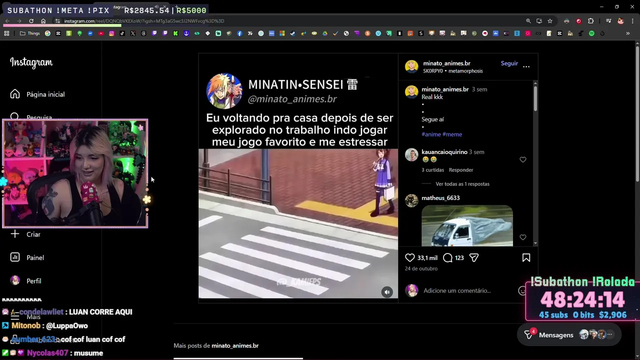Screen dimensions: 640x360
Task: Toggle mute on the reel video
Action: click(x=387, y=292)
